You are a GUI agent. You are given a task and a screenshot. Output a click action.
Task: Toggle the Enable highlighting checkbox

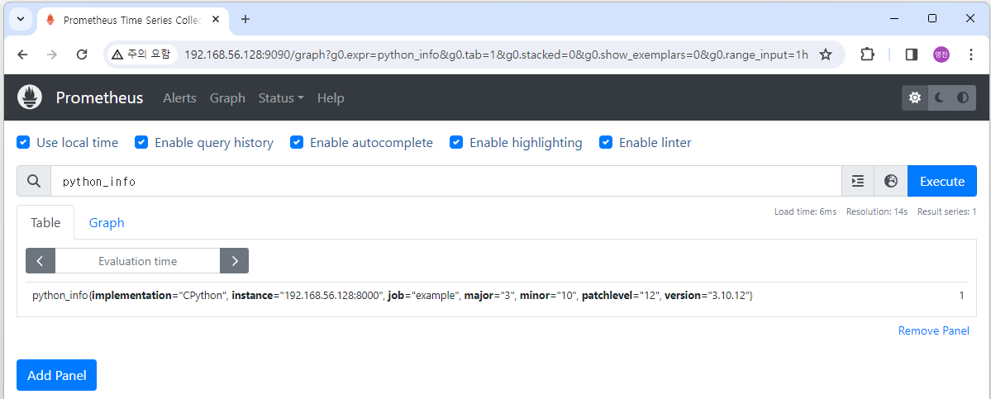point(456,142)
